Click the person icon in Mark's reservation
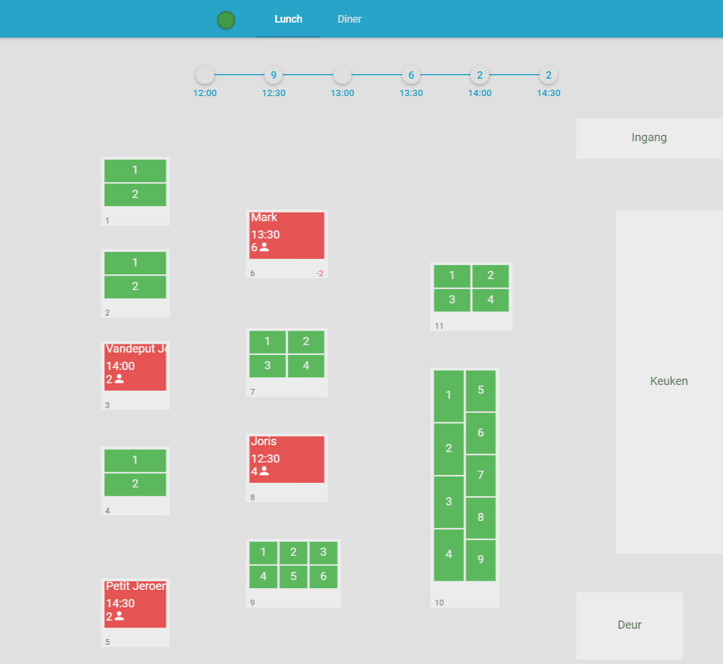This screenshot has height=664, width=723. pyautogui.click(x=265, y=247)
